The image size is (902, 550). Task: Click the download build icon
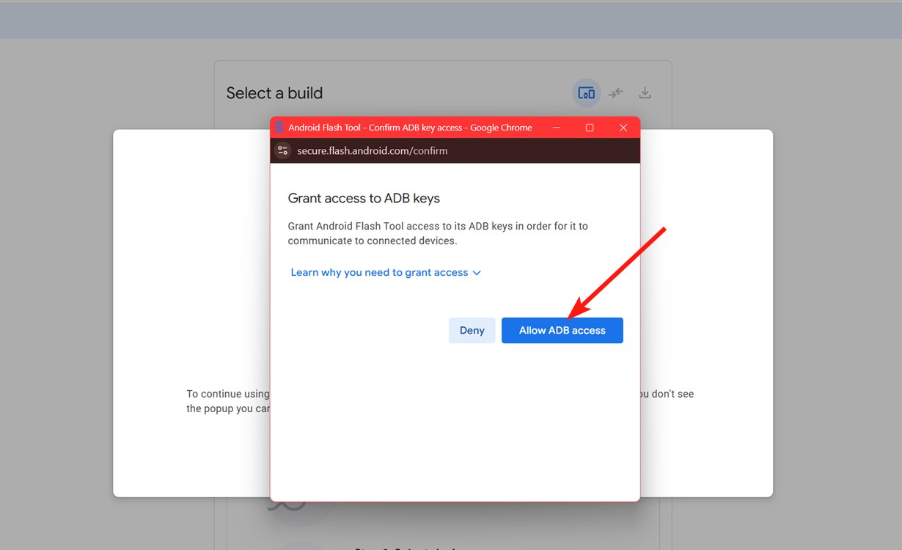click(x=645, y=92)
